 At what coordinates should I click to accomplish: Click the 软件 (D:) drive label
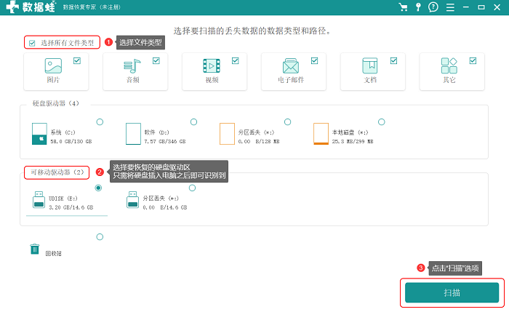(156, 132)
